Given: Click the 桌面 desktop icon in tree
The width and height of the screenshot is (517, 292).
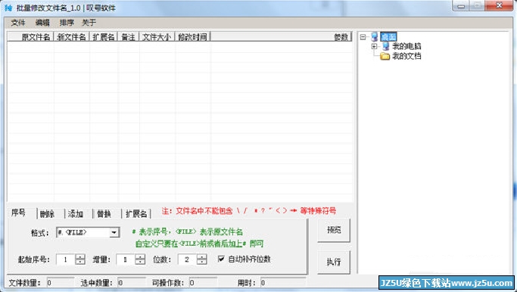Looking at the screenshot, I should pyautogui.click(x=374, y=37).
